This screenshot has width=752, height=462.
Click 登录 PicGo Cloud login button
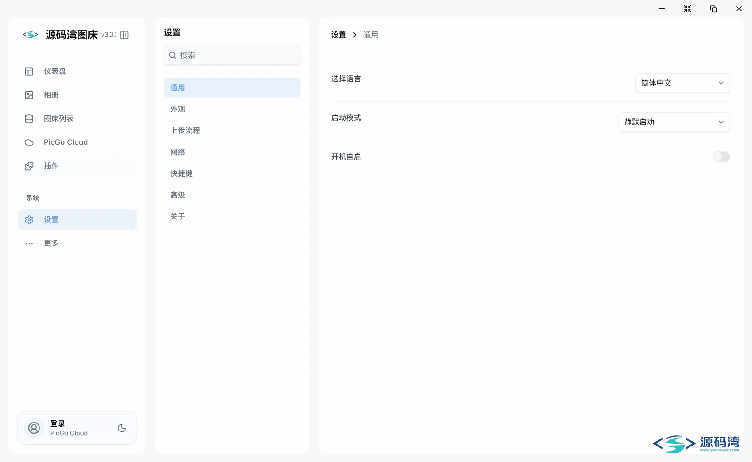(x=77, y=428)
